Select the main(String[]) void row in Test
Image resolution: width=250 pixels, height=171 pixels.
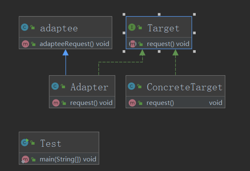(x=59, y=159)
